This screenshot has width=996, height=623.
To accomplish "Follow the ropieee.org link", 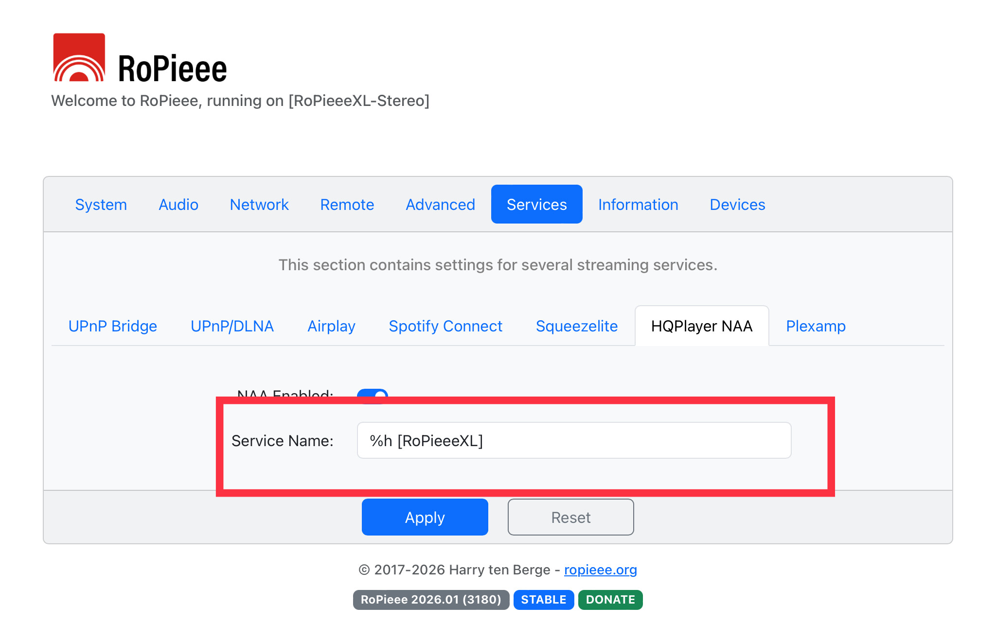I will [x=600, y=570].
